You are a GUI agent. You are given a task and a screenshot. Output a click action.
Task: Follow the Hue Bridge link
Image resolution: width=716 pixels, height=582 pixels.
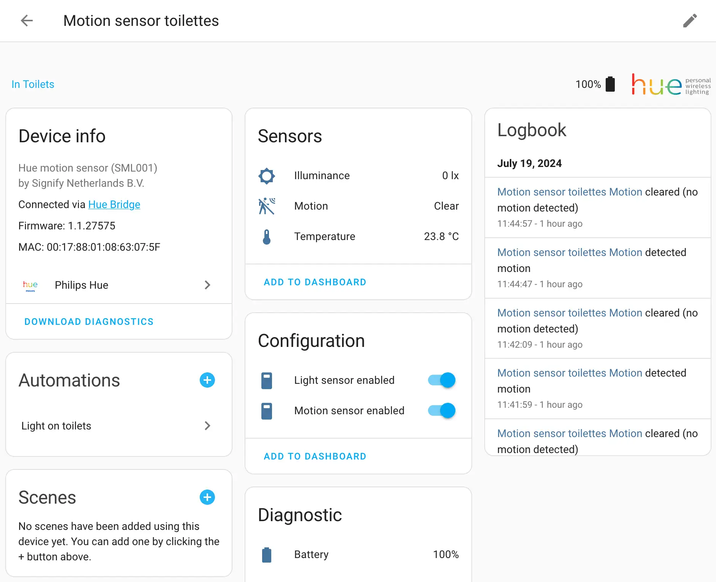(x=114, y=205)
